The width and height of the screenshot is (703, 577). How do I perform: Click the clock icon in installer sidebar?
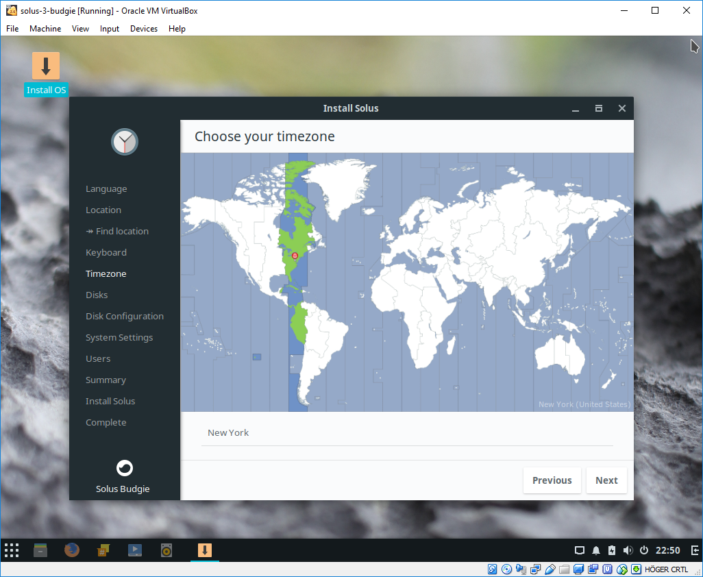coord(125,142)
